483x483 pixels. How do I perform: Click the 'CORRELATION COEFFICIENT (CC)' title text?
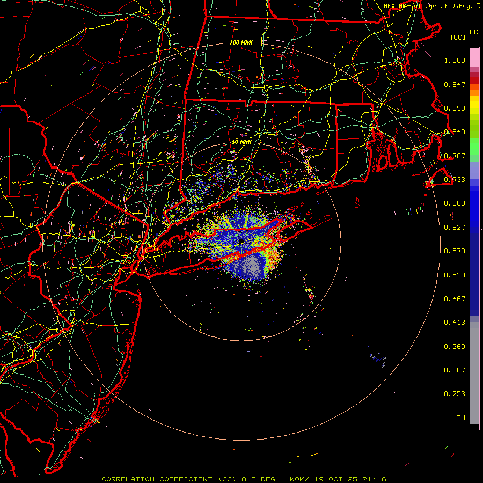[169, 479]
